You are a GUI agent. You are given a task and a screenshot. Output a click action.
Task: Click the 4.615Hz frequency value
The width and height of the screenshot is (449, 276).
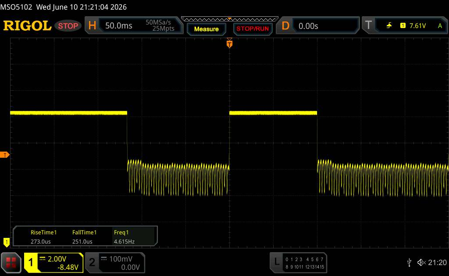click(124, 242)
